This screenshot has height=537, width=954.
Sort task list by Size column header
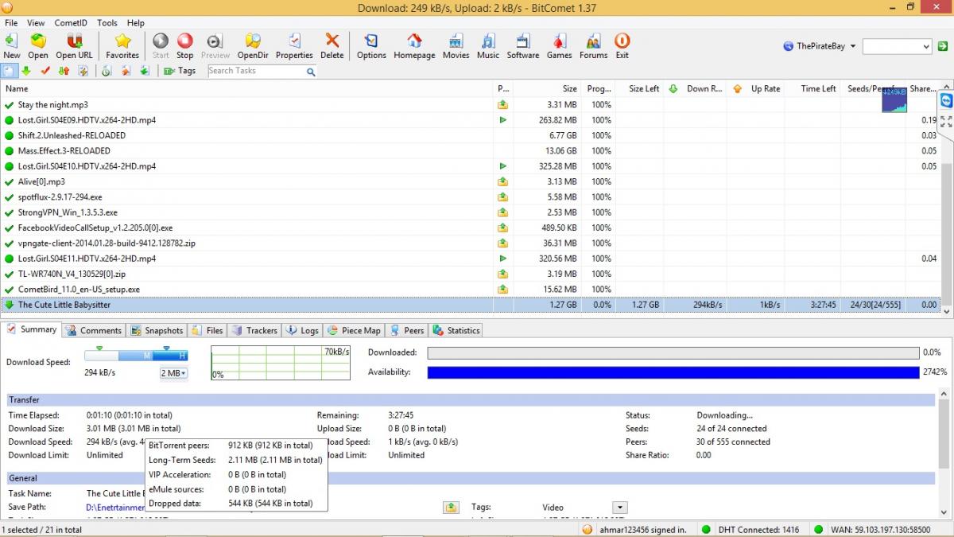[x=547, y=88]
